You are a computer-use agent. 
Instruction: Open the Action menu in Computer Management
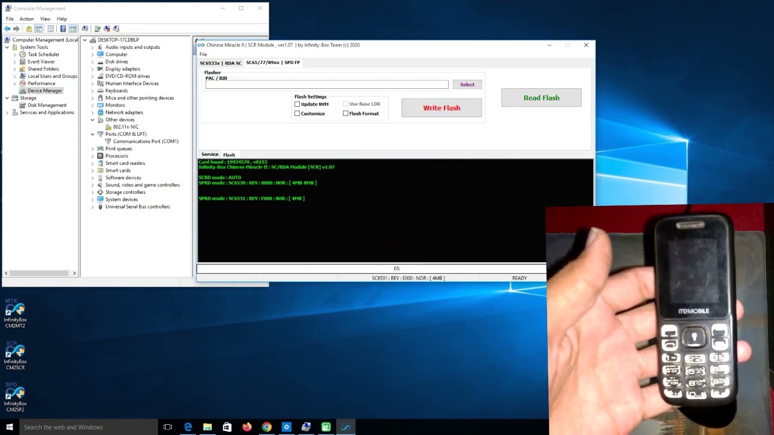click(27, 19)
